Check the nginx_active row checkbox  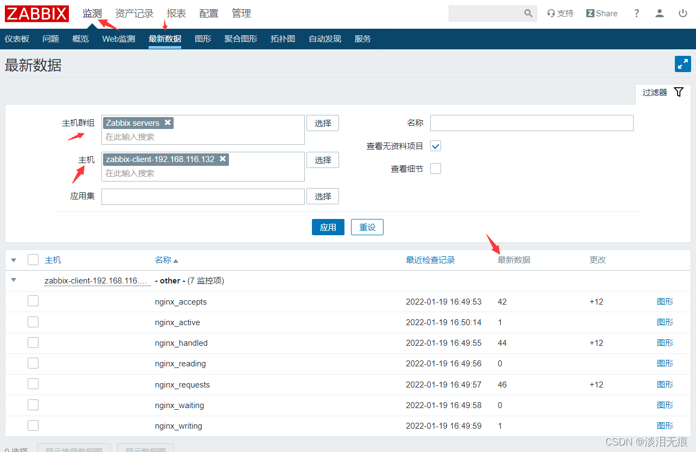coord(33,322)
